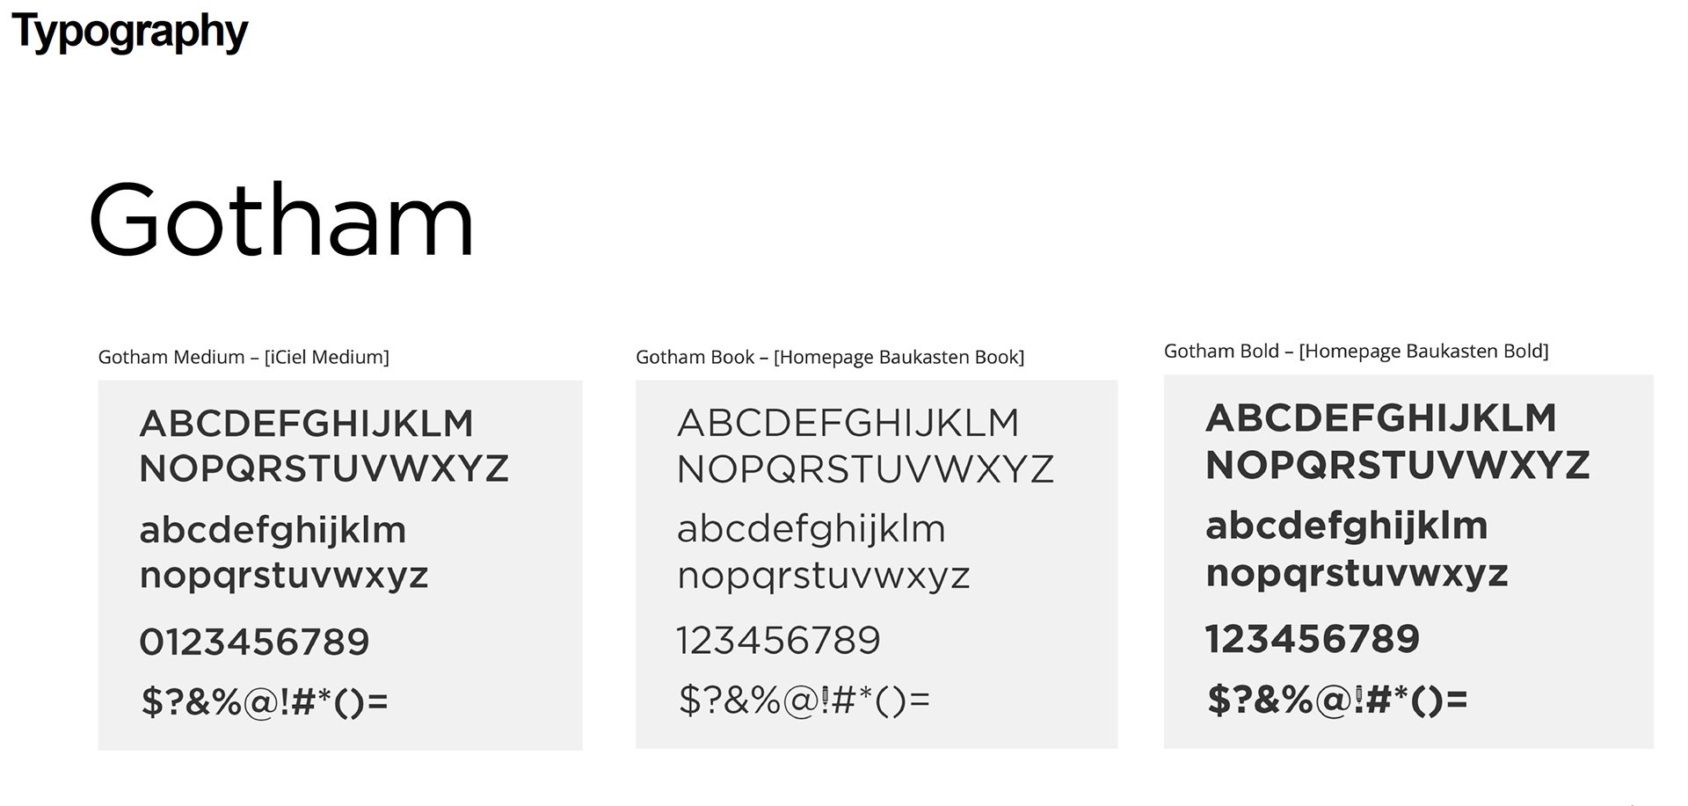Click Book lowercase abcdefghijklm line
This screenshot has height=806, width=1688.
pos(811,529)
